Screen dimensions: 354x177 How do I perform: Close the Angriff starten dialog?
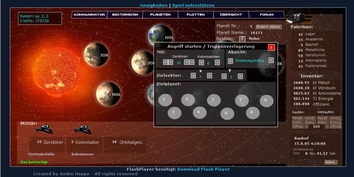coord(271,47)
